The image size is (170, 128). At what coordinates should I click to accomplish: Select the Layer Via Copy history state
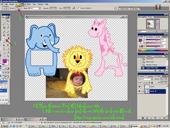click(153, 68)
